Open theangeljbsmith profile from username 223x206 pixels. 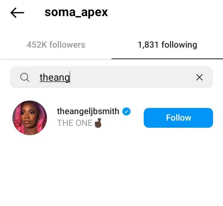point(88,111)
